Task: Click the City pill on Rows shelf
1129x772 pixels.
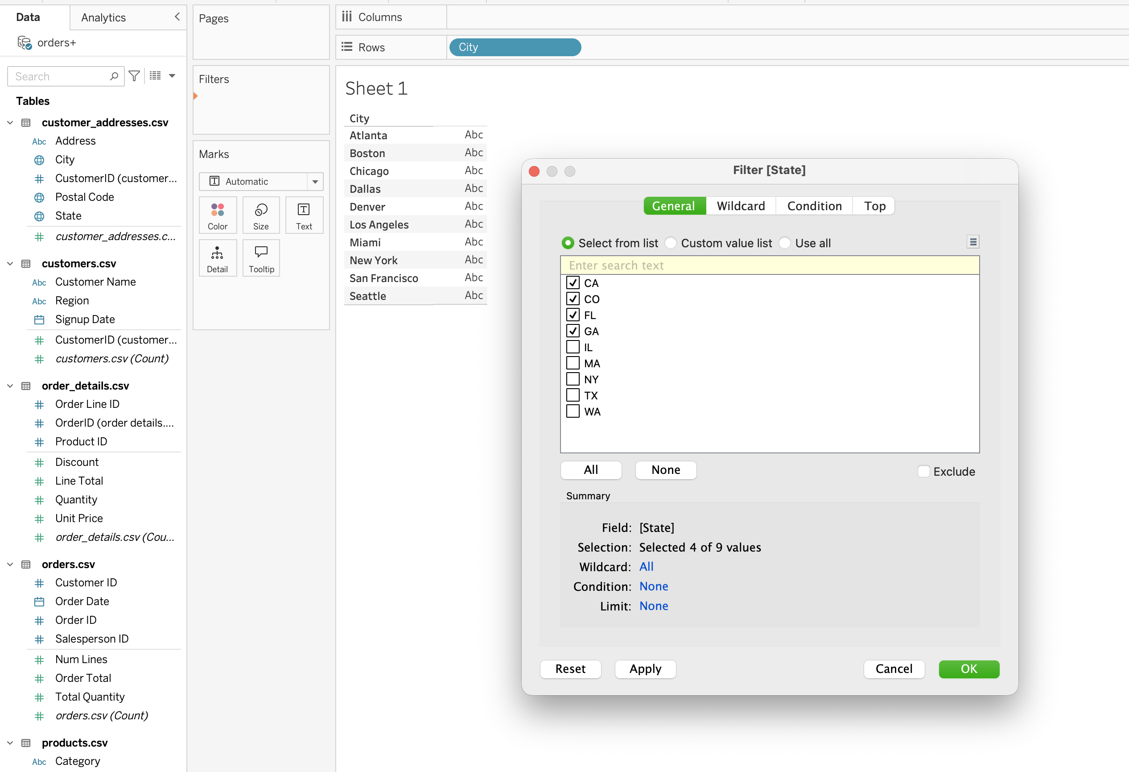Action: click(515, 47)
